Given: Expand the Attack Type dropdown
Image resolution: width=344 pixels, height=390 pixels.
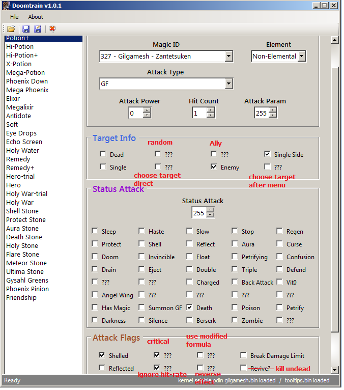Looking at the screenshot, I should (229, 83).
